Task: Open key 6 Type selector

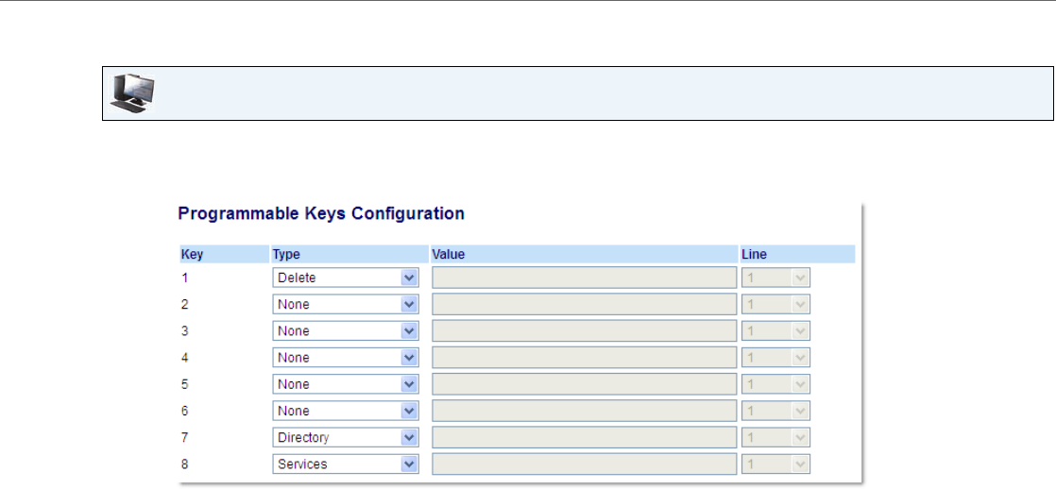Action: point(346,411)
